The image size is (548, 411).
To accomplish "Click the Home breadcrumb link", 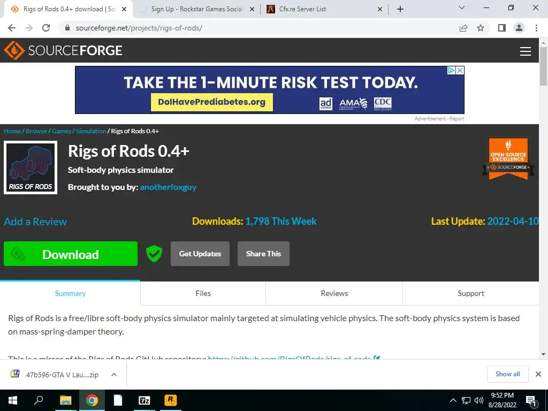I will click(12, 131).
